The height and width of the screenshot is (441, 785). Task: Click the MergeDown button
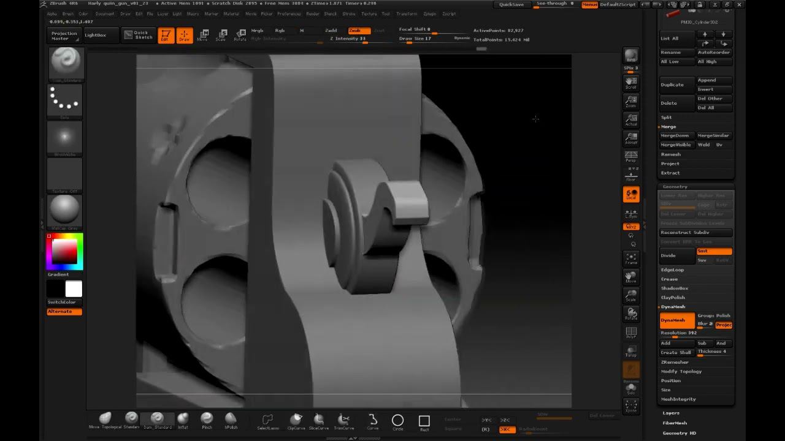click(677, 135)
